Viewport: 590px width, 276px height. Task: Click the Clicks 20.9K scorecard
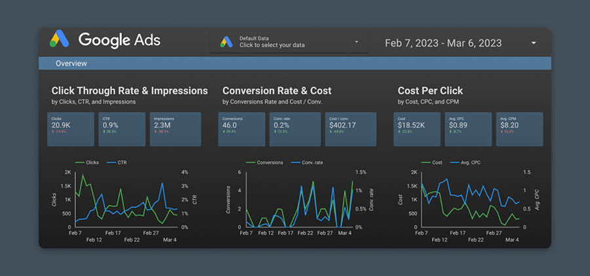[x=71, y=128]
